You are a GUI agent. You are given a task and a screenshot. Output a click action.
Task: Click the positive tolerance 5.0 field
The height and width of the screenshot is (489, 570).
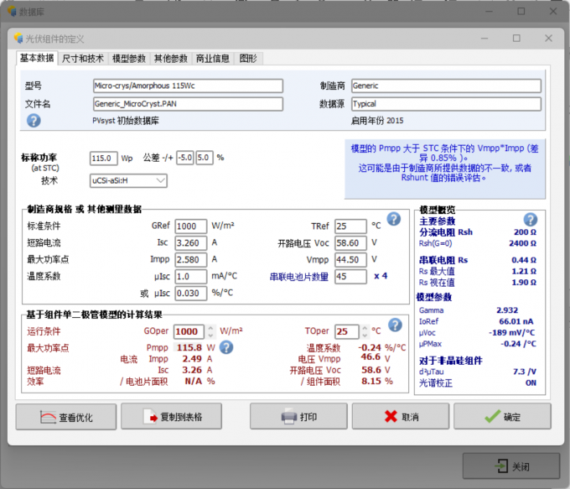point(205,158)
